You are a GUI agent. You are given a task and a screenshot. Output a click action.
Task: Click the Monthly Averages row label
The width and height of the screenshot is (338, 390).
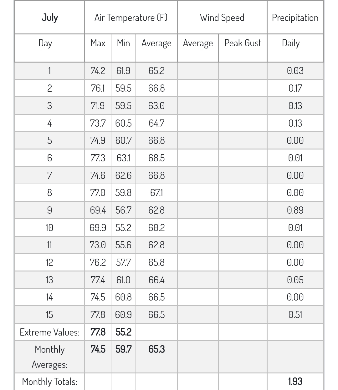[49, 357]
